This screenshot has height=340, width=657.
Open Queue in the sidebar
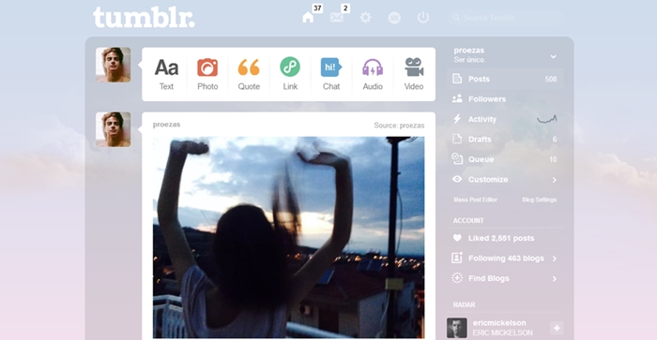point(505,159)
